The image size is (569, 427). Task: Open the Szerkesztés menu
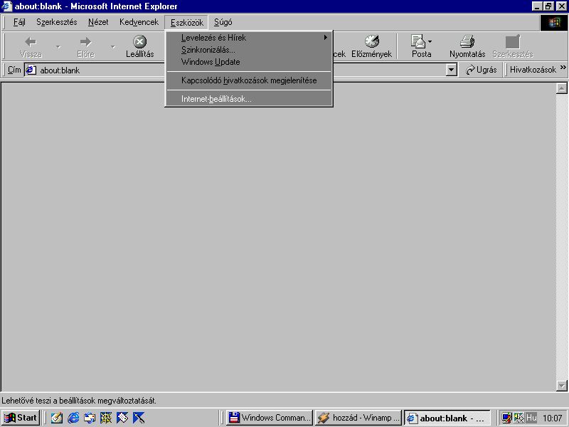57,22
